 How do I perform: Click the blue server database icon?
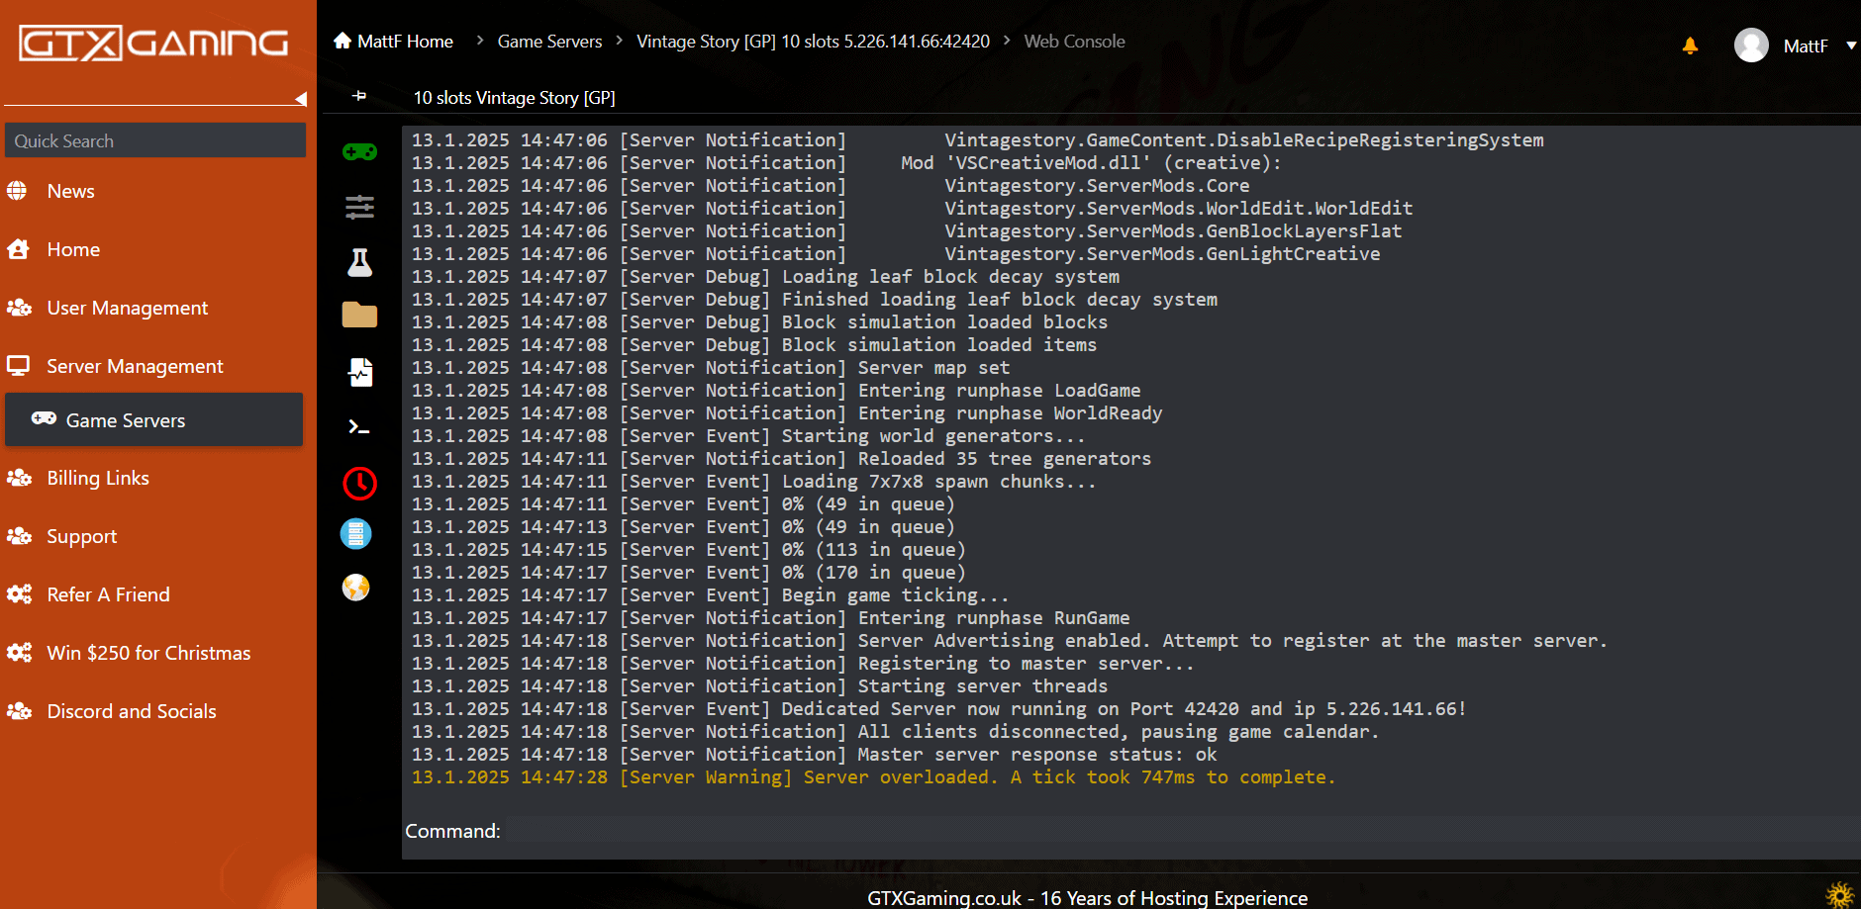coord(355,534)
